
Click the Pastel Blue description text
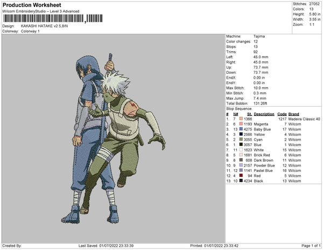click(264, 170)
